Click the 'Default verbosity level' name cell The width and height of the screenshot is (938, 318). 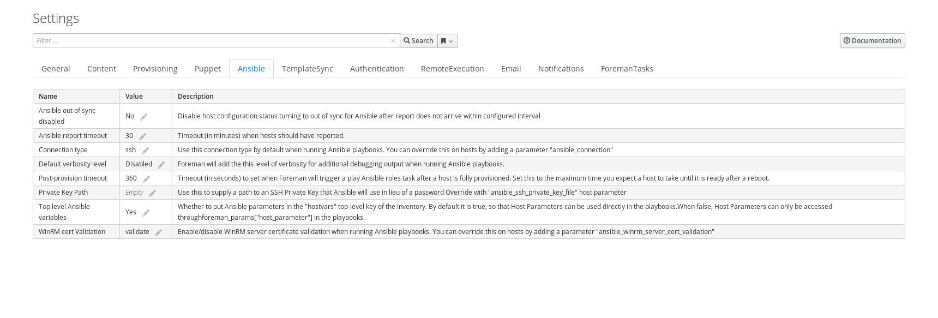click(x=76, y=164)
